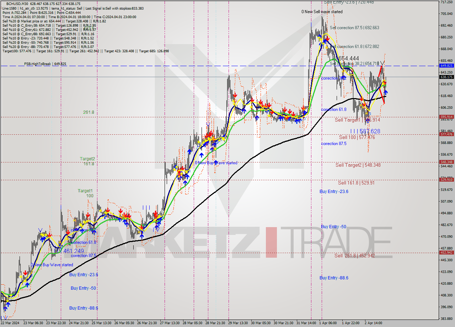Screen dimensions: 455x327
Task: Select the 'Sell correction 38.2 | 654.718' label
Action: 354,64
